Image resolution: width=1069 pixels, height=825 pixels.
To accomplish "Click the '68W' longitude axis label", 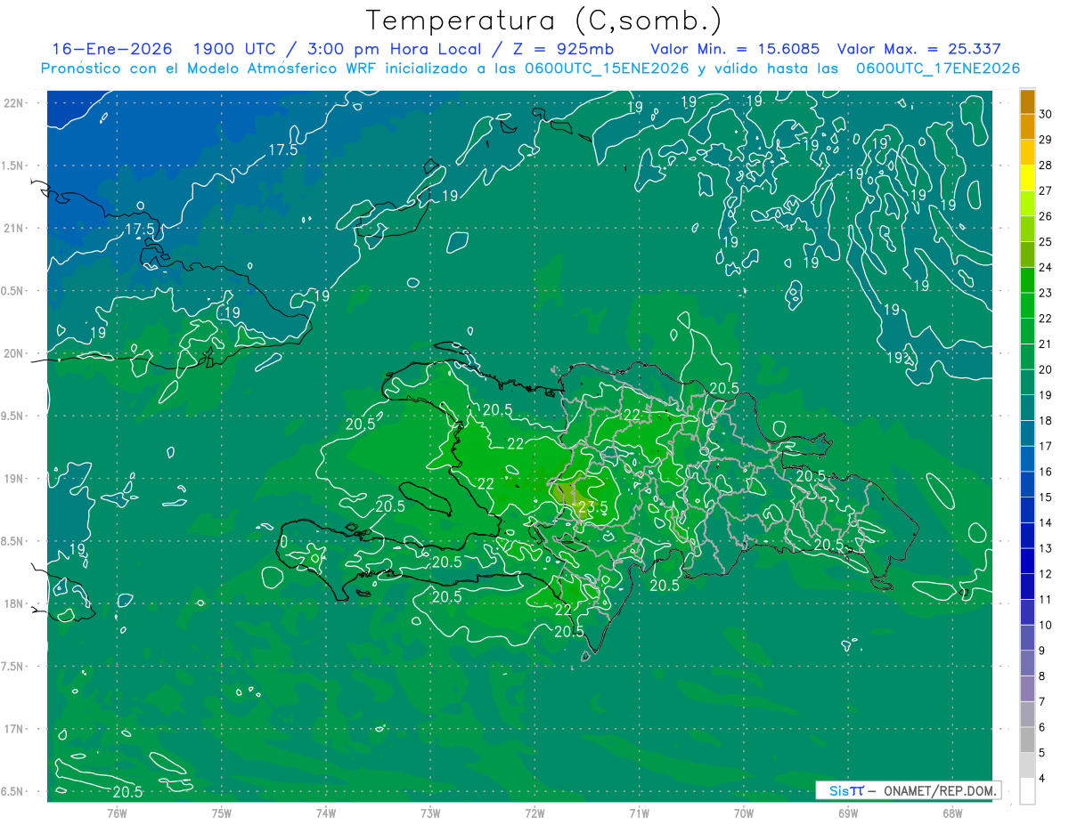I will (x=951, y=813).
